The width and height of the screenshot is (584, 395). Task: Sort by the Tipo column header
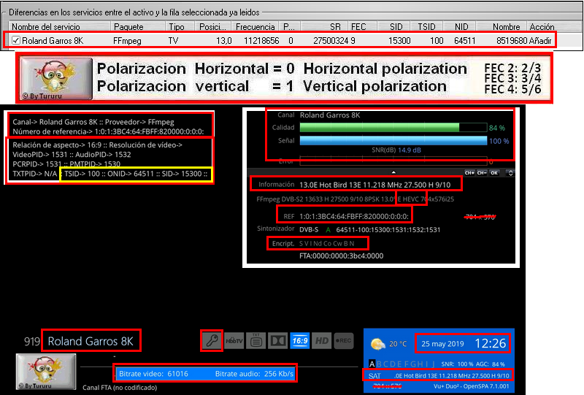pyautogui.click(x=180, y=27)
